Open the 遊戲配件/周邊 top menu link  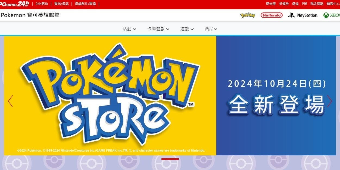[x=85, y=4]
